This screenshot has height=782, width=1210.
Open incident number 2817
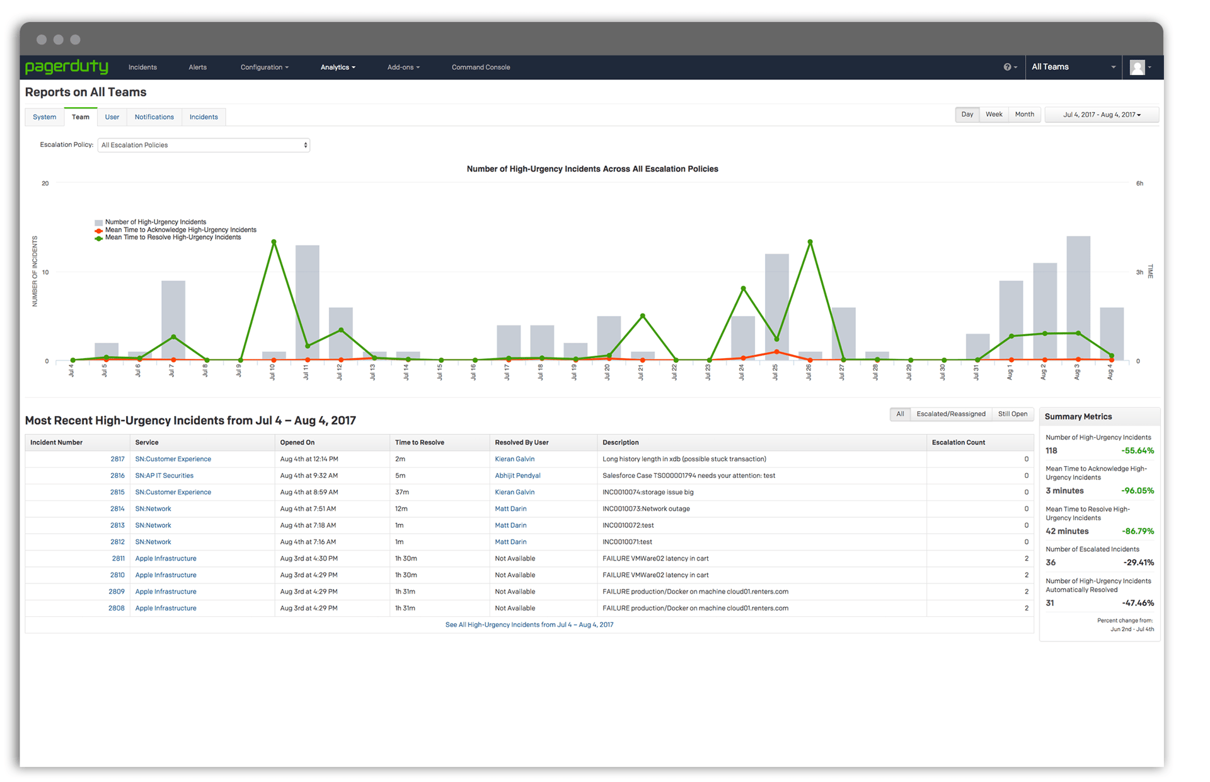(x=117, y=459)
